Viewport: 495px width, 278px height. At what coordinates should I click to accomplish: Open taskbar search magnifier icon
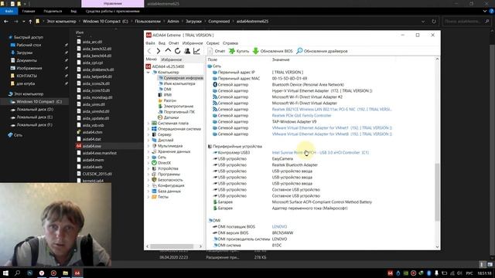[x=17, y=273]
